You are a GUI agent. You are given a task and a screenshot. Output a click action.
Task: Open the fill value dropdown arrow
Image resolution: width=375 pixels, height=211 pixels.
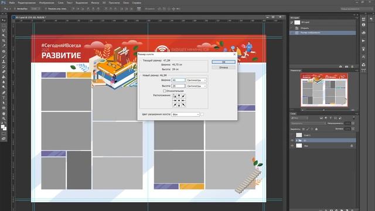pos(353,129)
